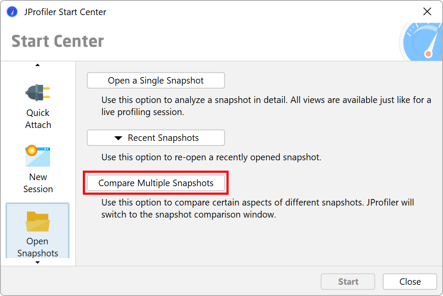Click the Close button at bottom
Viewport: 443px width, 296px height.
[x=410, y=281]
